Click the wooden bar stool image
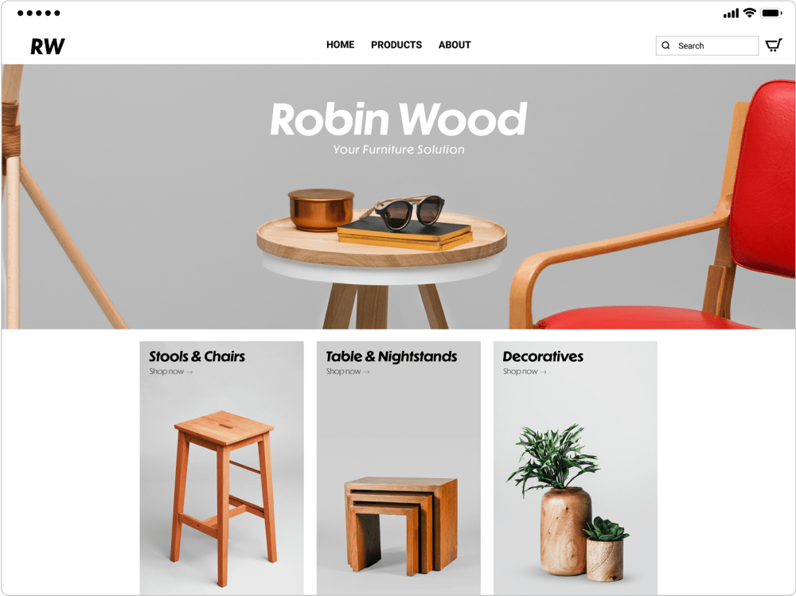This screenshot has height=596, width=796. pos(224,498)
